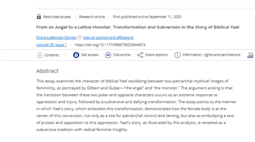The height and width of the screenshot is (142, 255).
Task: Select the Get access toolbar label
Action: coord(90,55)
